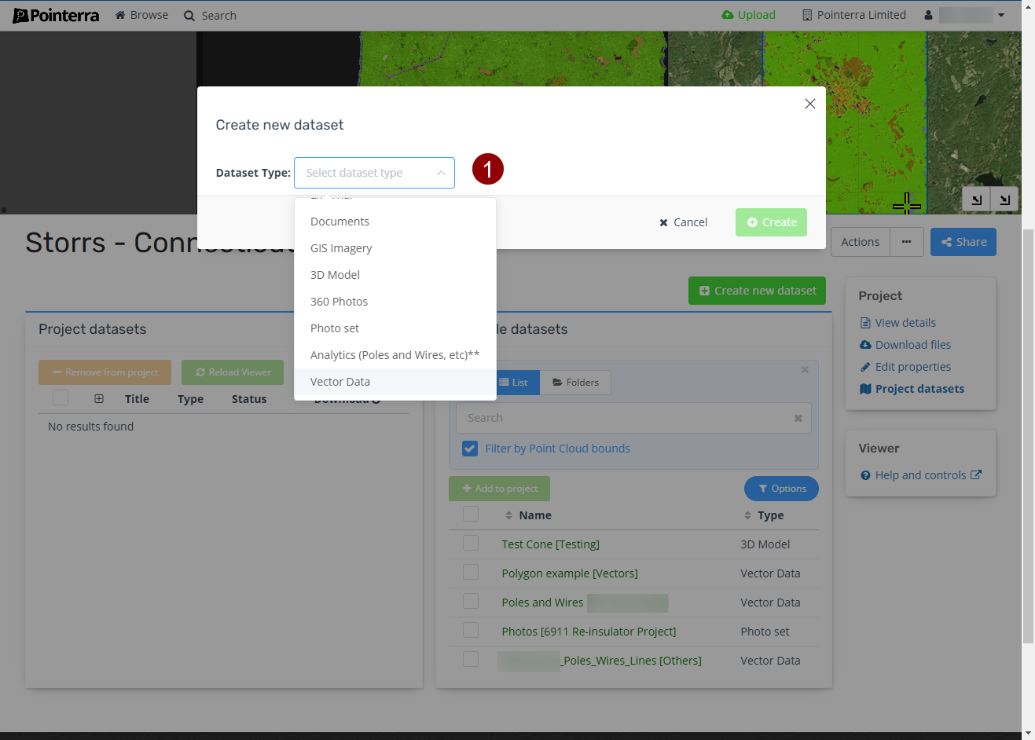Uncheck Filter by Point Cloud bounds
The image size is (1035, 740).
[x=470, y=449]
